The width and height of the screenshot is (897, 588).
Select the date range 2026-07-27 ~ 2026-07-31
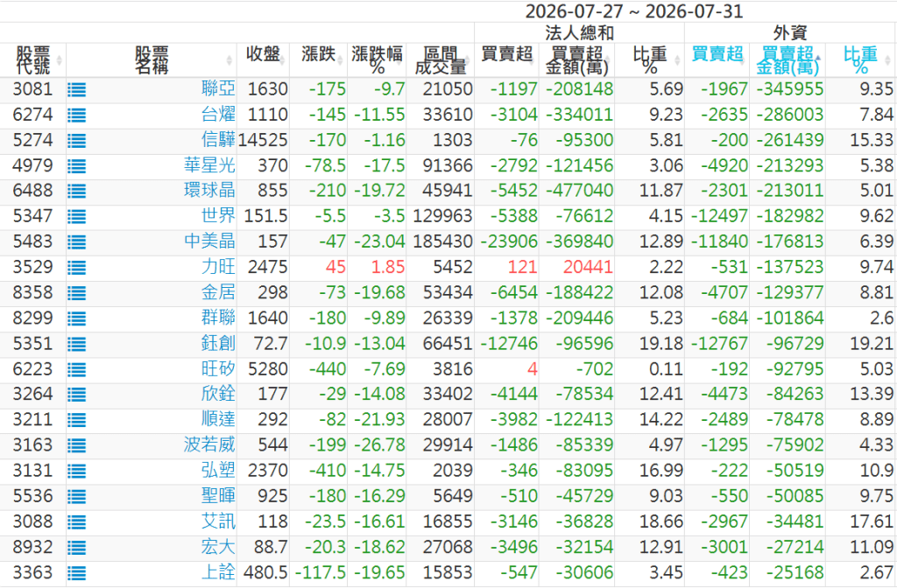(634, 11)
